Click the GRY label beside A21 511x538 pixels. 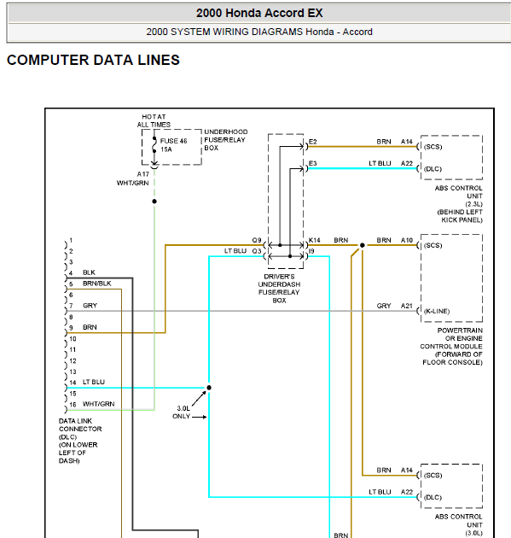(384, 306)
